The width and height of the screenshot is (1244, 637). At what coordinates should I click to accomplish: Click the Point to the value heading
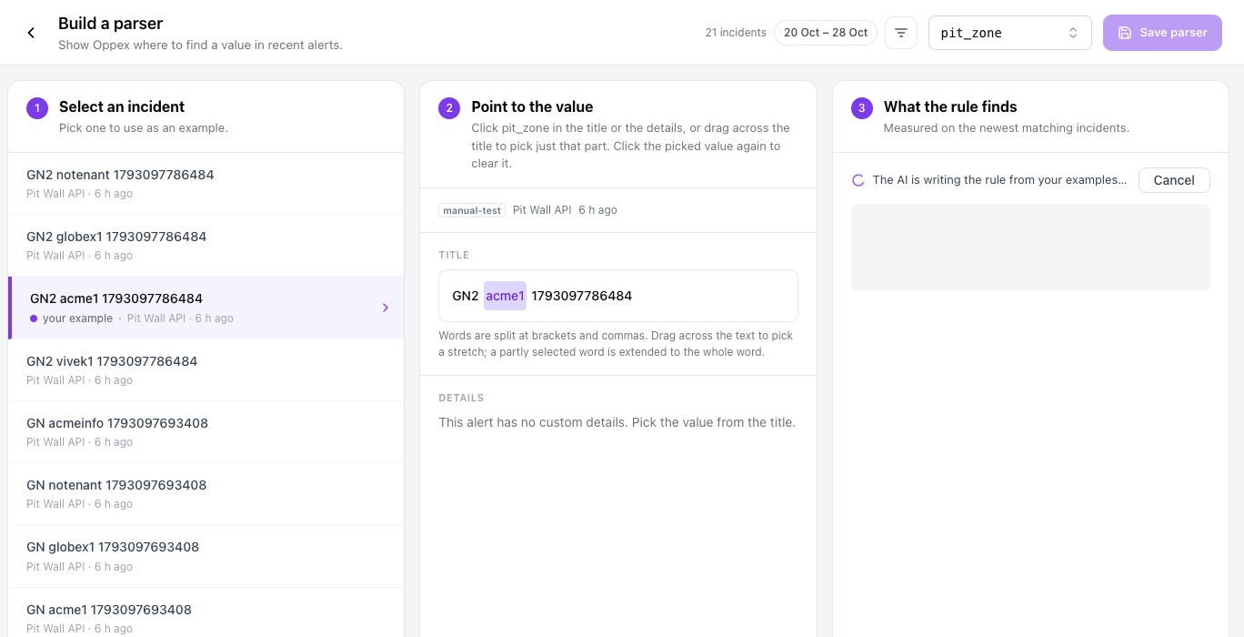pyautogui.click(x=532, y=106)
